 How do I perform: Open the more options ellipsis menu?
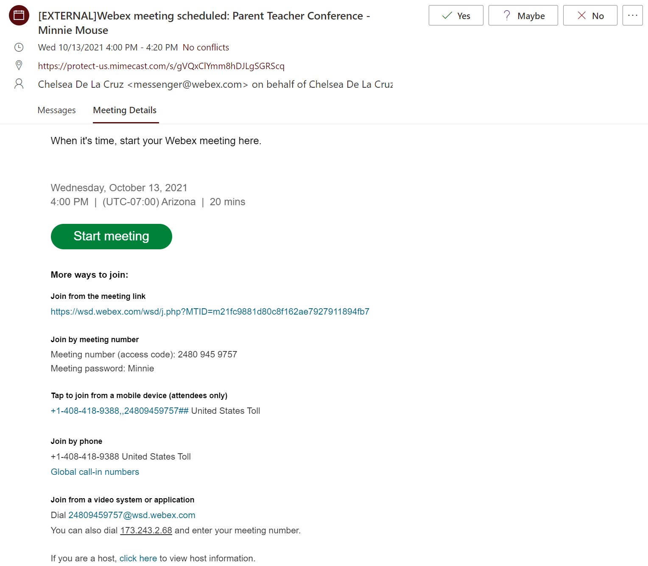[633, 15]
